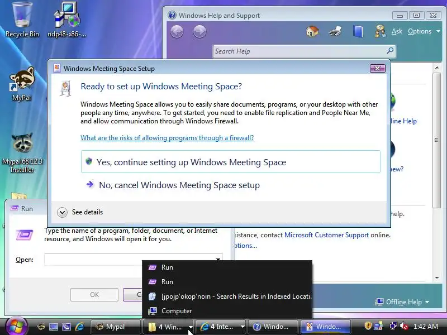447x335 pixels.
Task: Click Help window vertical scrollbar thumb
Action: pos(436,140)
